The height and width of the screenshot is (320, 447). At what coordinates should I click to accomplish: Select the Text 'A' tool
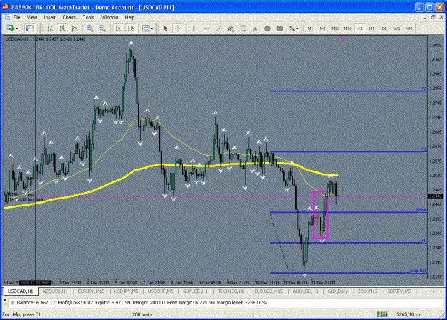(x=255, y=29)
